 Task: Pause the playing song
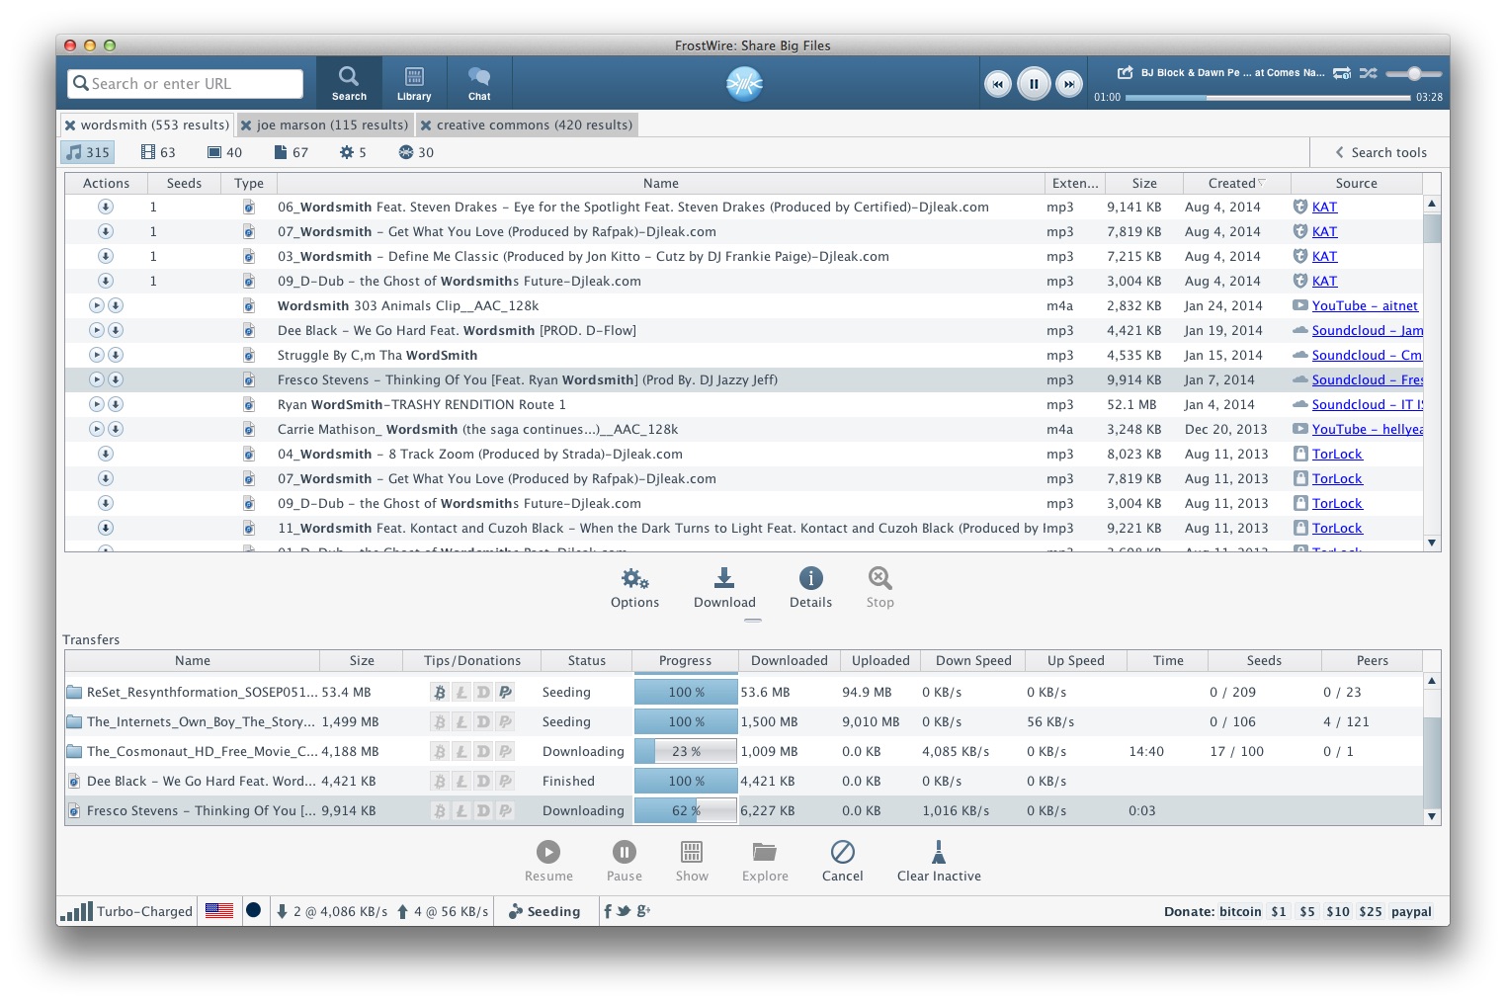click(1034, 84)
